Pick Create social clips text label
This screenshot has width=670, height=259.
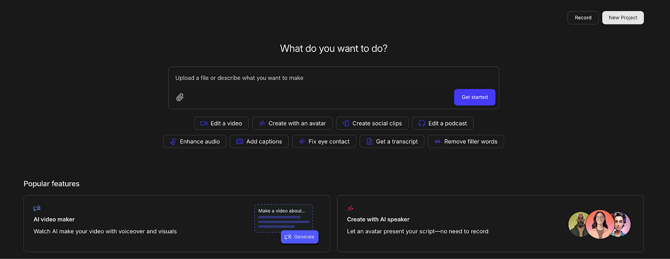pos(377,123)
